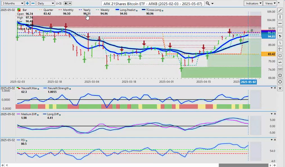The height and width of the screenshot is (167, 285).
Task: Close the Medium.Diff indicator panel
Action: [275, 114]
